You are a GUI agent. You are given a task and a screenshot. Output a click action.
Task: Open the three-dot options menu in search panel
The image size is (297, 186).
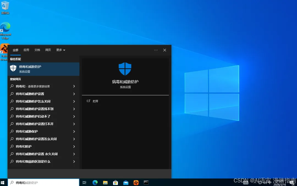point(156,50)
